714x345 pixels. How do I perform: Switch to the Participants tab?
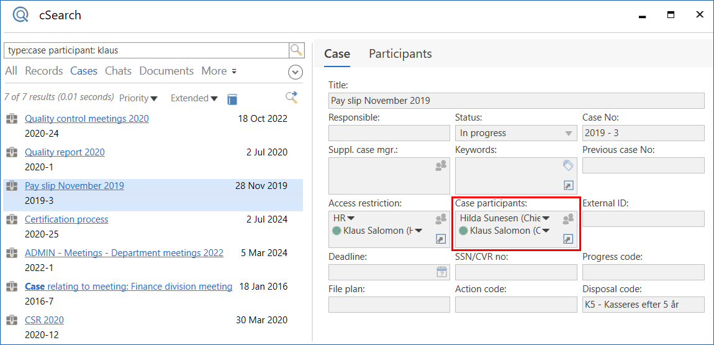click(400, 54)
